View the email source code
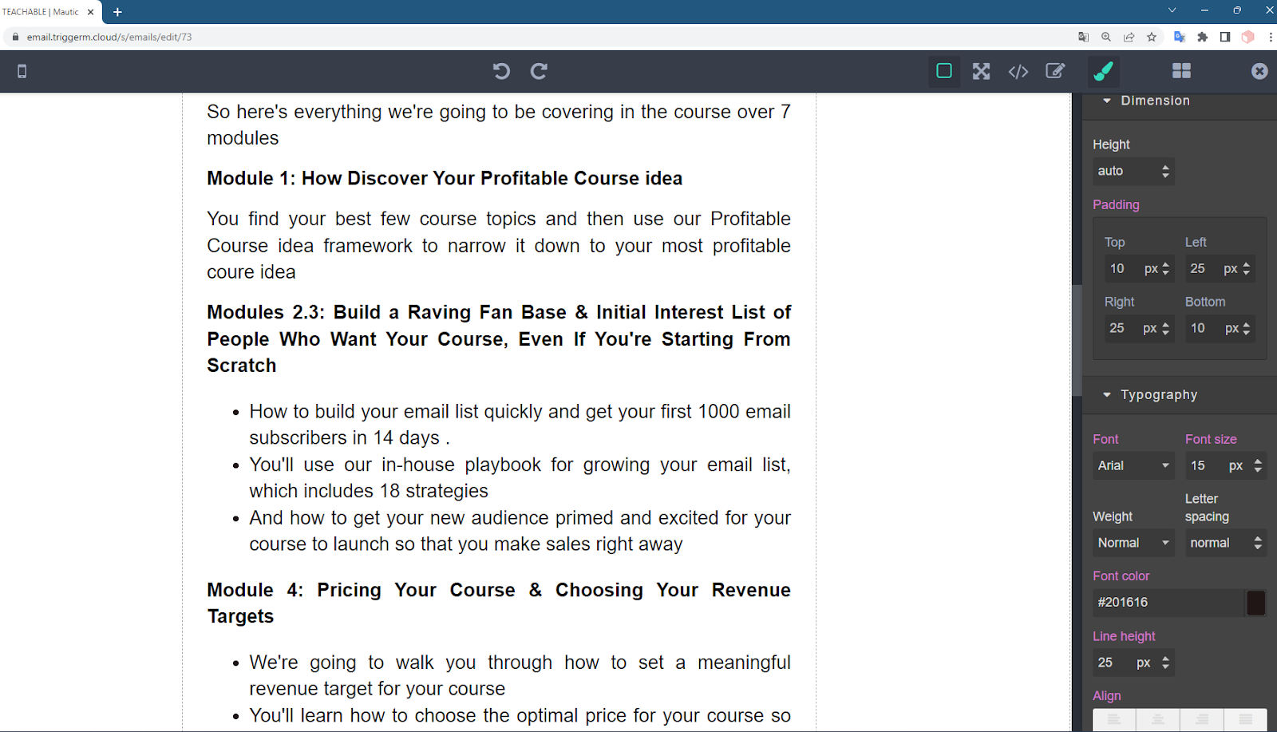 click(1018, 71)
